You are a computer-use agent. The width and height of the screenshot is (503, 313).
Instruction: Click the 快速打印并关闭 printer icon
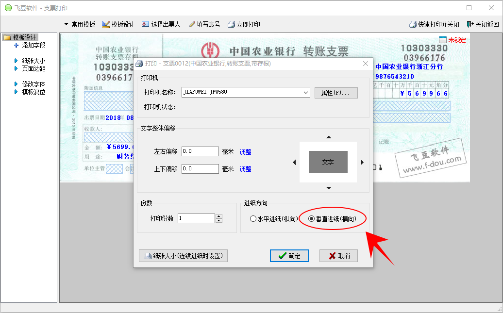coord(413,24)
